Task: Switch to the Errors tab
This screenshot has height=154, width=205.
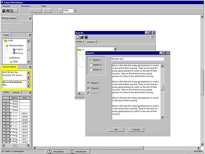Action: 16,92
